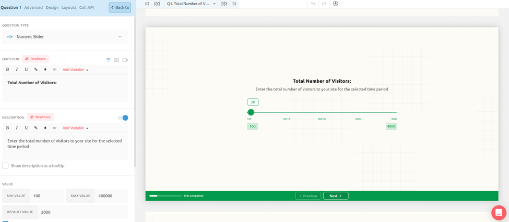The height and width of the screenshot is (222, 509).
Task: Click the text lines icon beside Question Rephrase
Action: coord(109,60)
